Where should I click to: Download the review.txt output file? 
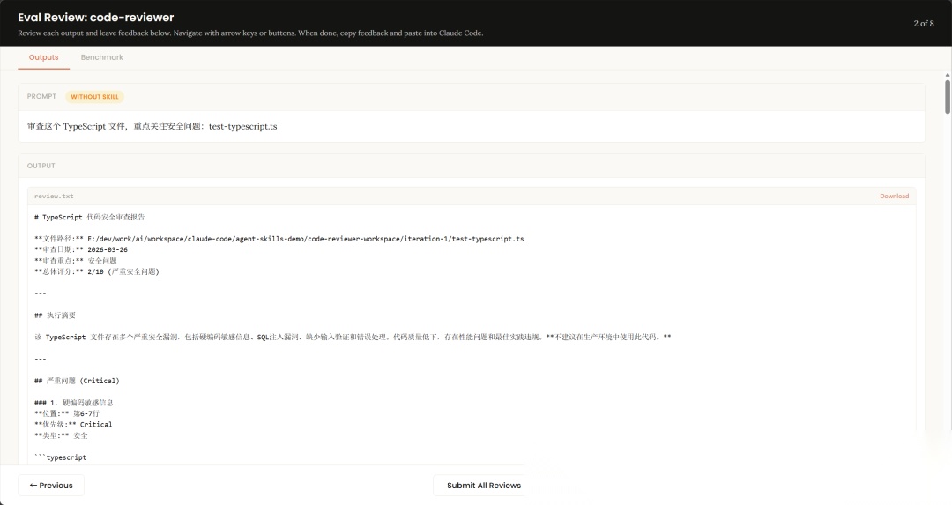coord(894,196)
